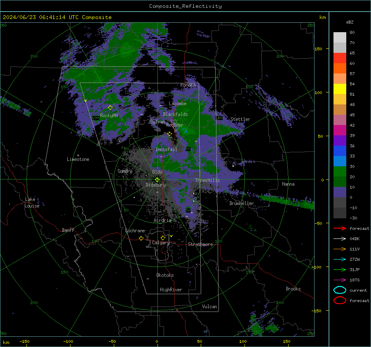This screenshot has width=371, height=347.
Task: Click the yellow diamond marker near RedDeer
Action: [169, 134]
